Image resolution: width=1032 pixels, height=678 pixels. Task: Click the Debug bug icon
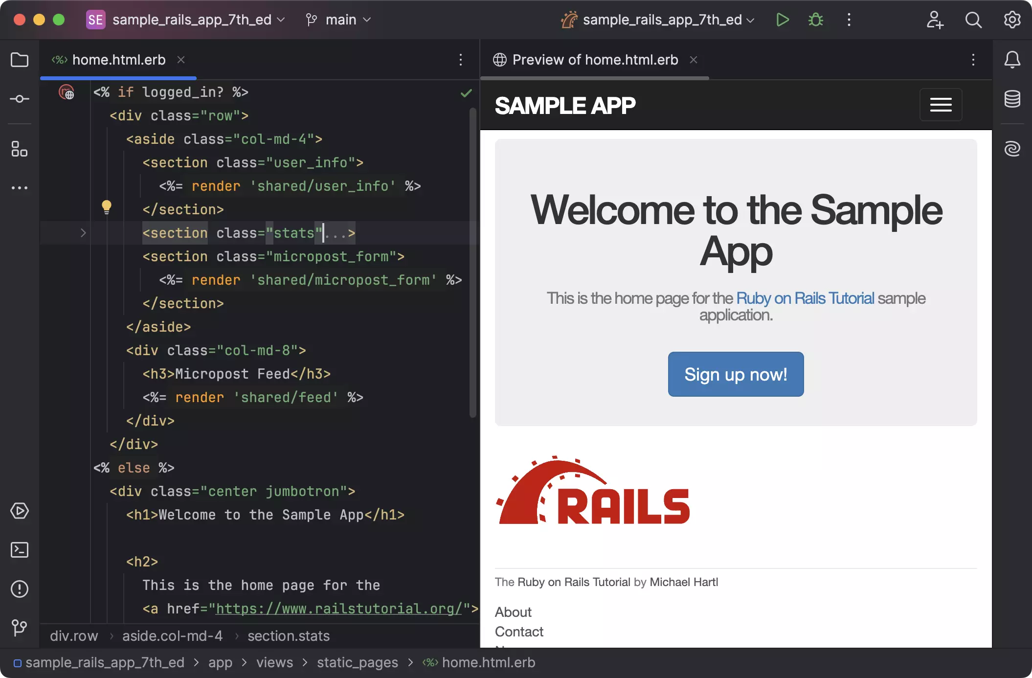click(x=815, y=20)
